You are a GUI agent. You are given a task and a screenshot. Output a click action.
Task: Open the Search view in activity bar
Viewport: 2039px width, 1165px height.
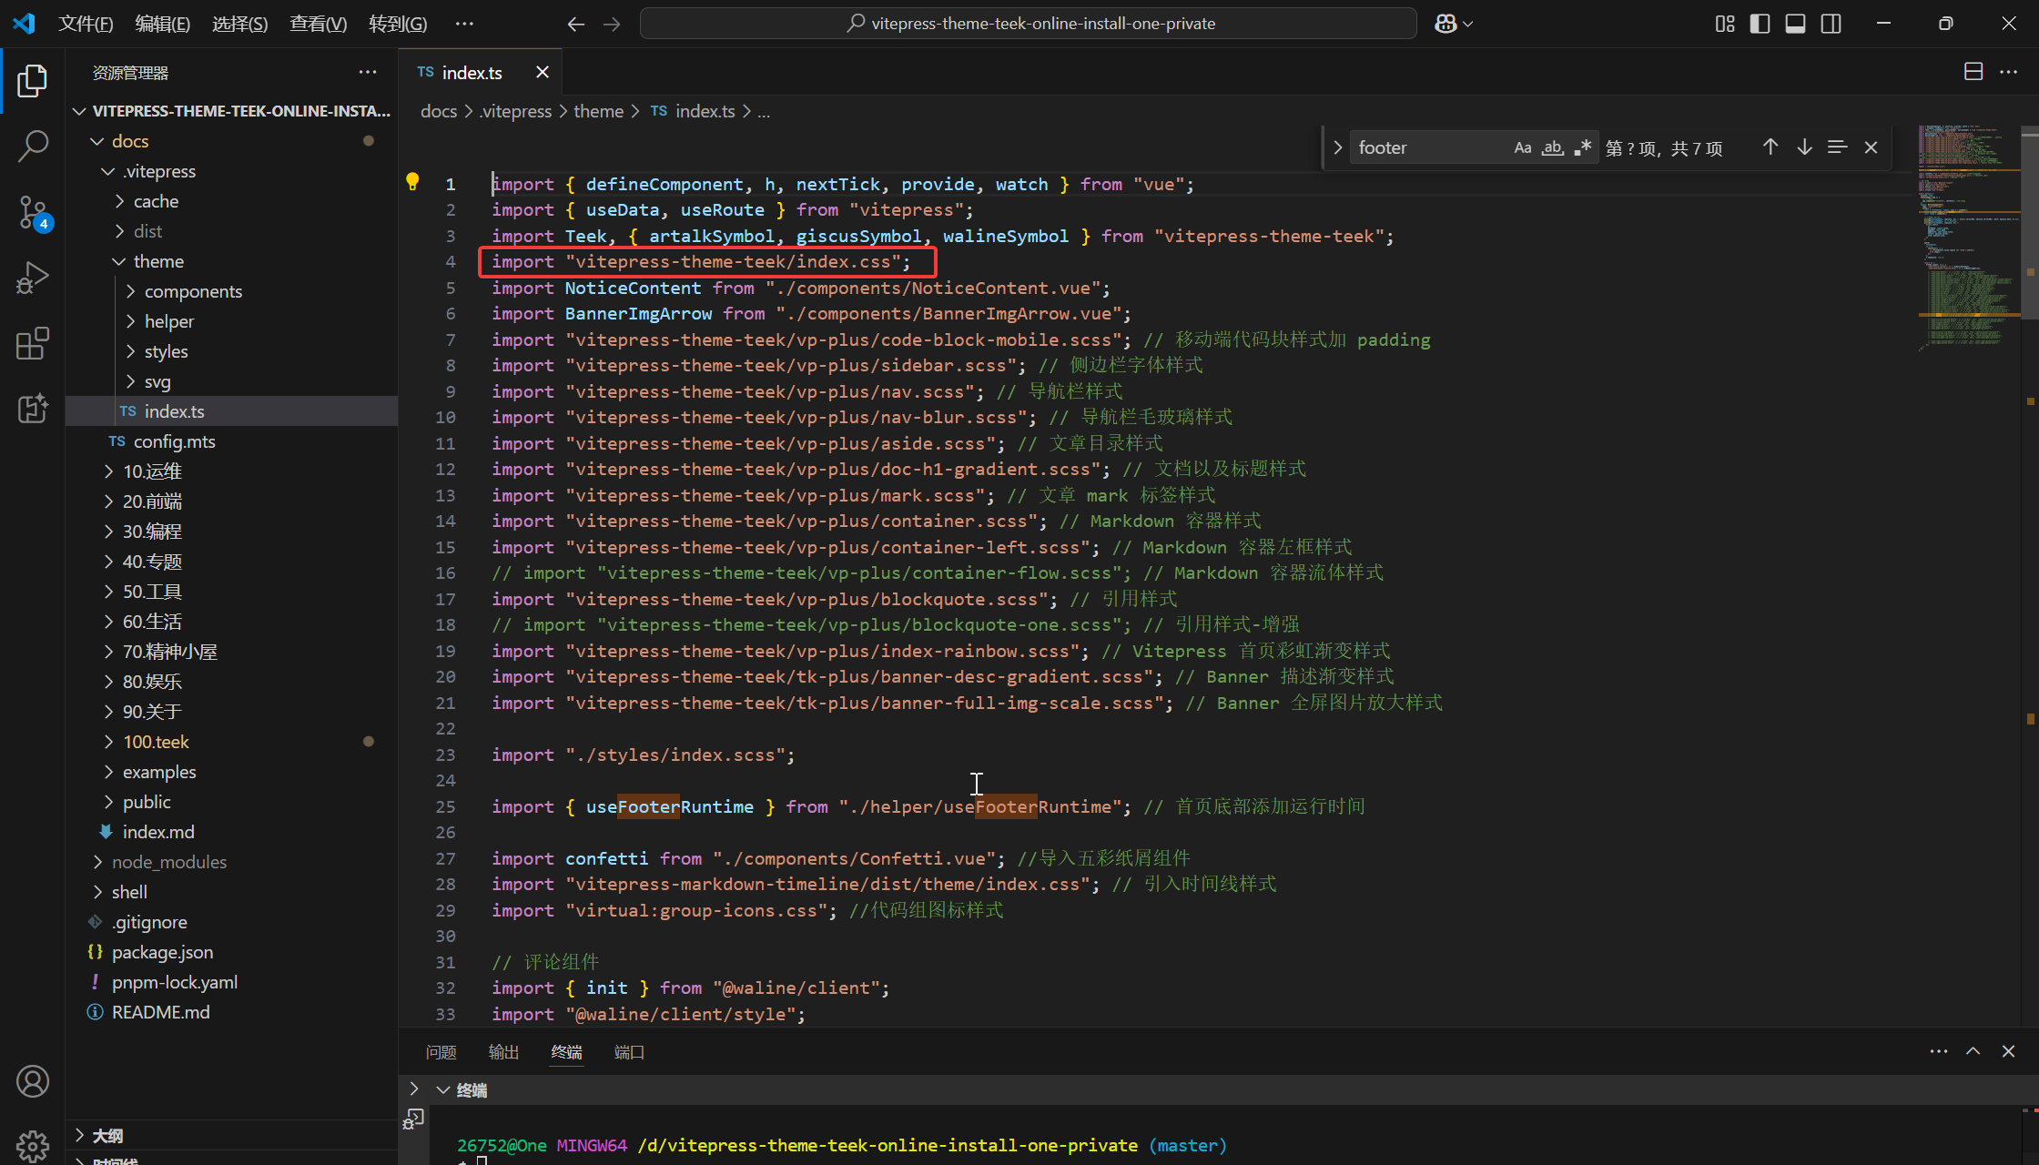(33, 146)
